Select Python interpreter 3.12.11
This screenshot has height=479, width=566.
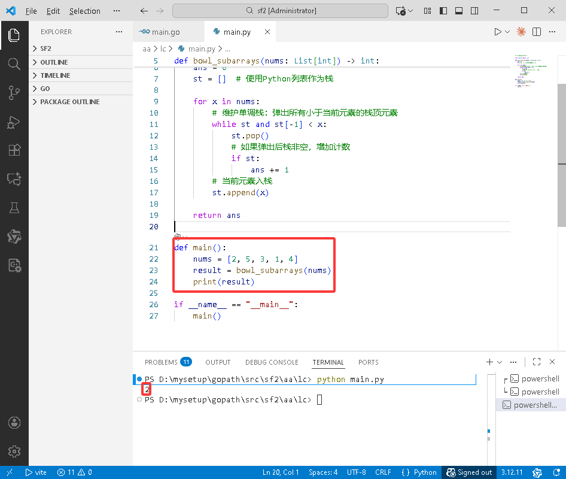coord(512,472)
